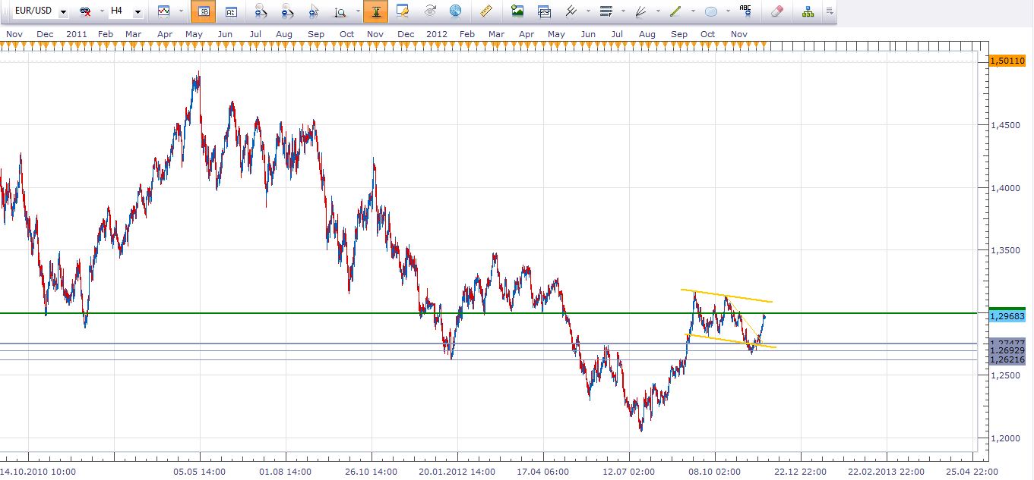The height and width of the screenshot is (480, 1034).
Task: Select the ellipse shape tool
Action: point(711,11)
